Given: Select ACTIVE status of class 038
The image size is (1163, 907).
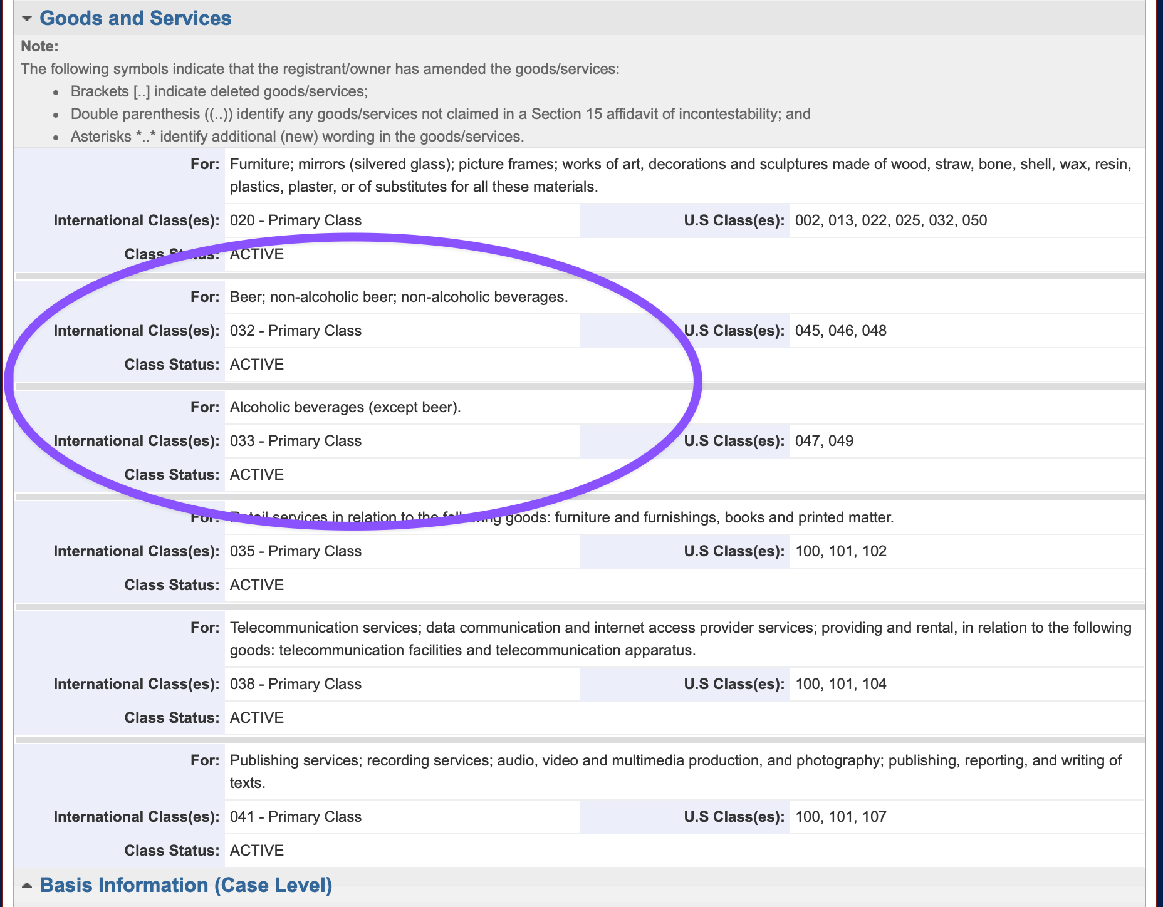Looking at the screenshot, I should pyautogui.click(x=257, y=718).
